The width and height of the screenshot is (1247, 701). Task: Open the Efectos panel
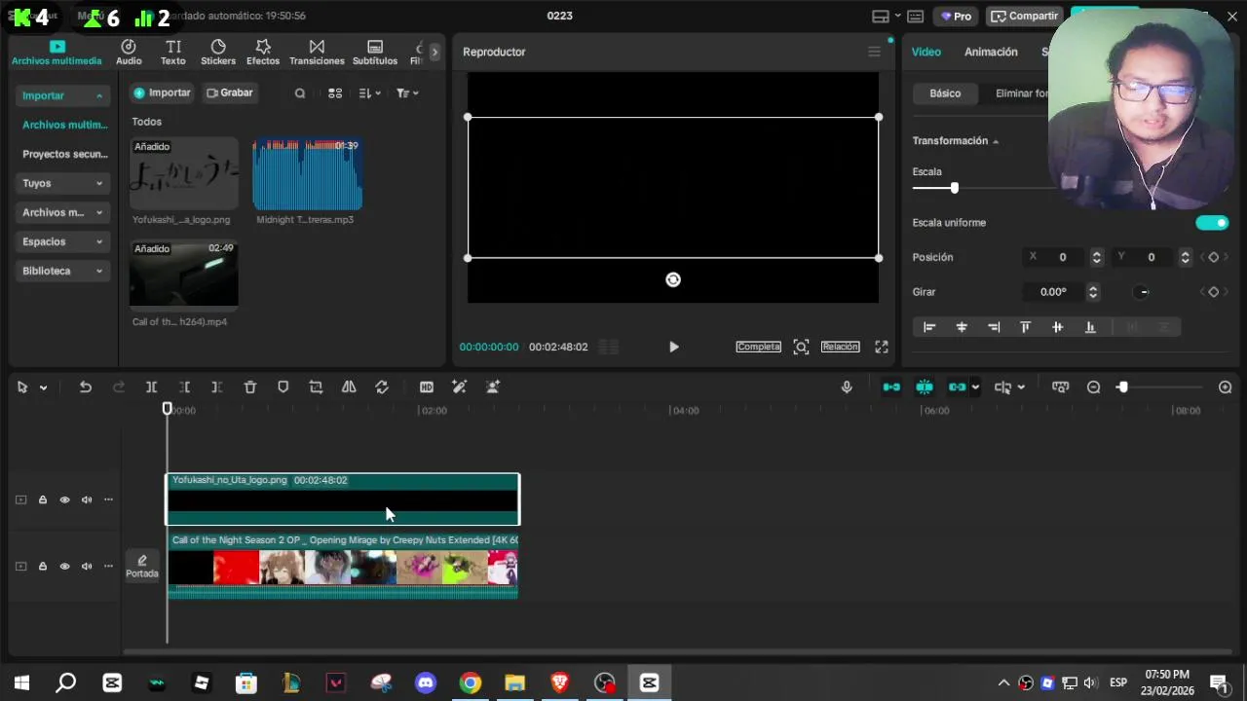263,53
